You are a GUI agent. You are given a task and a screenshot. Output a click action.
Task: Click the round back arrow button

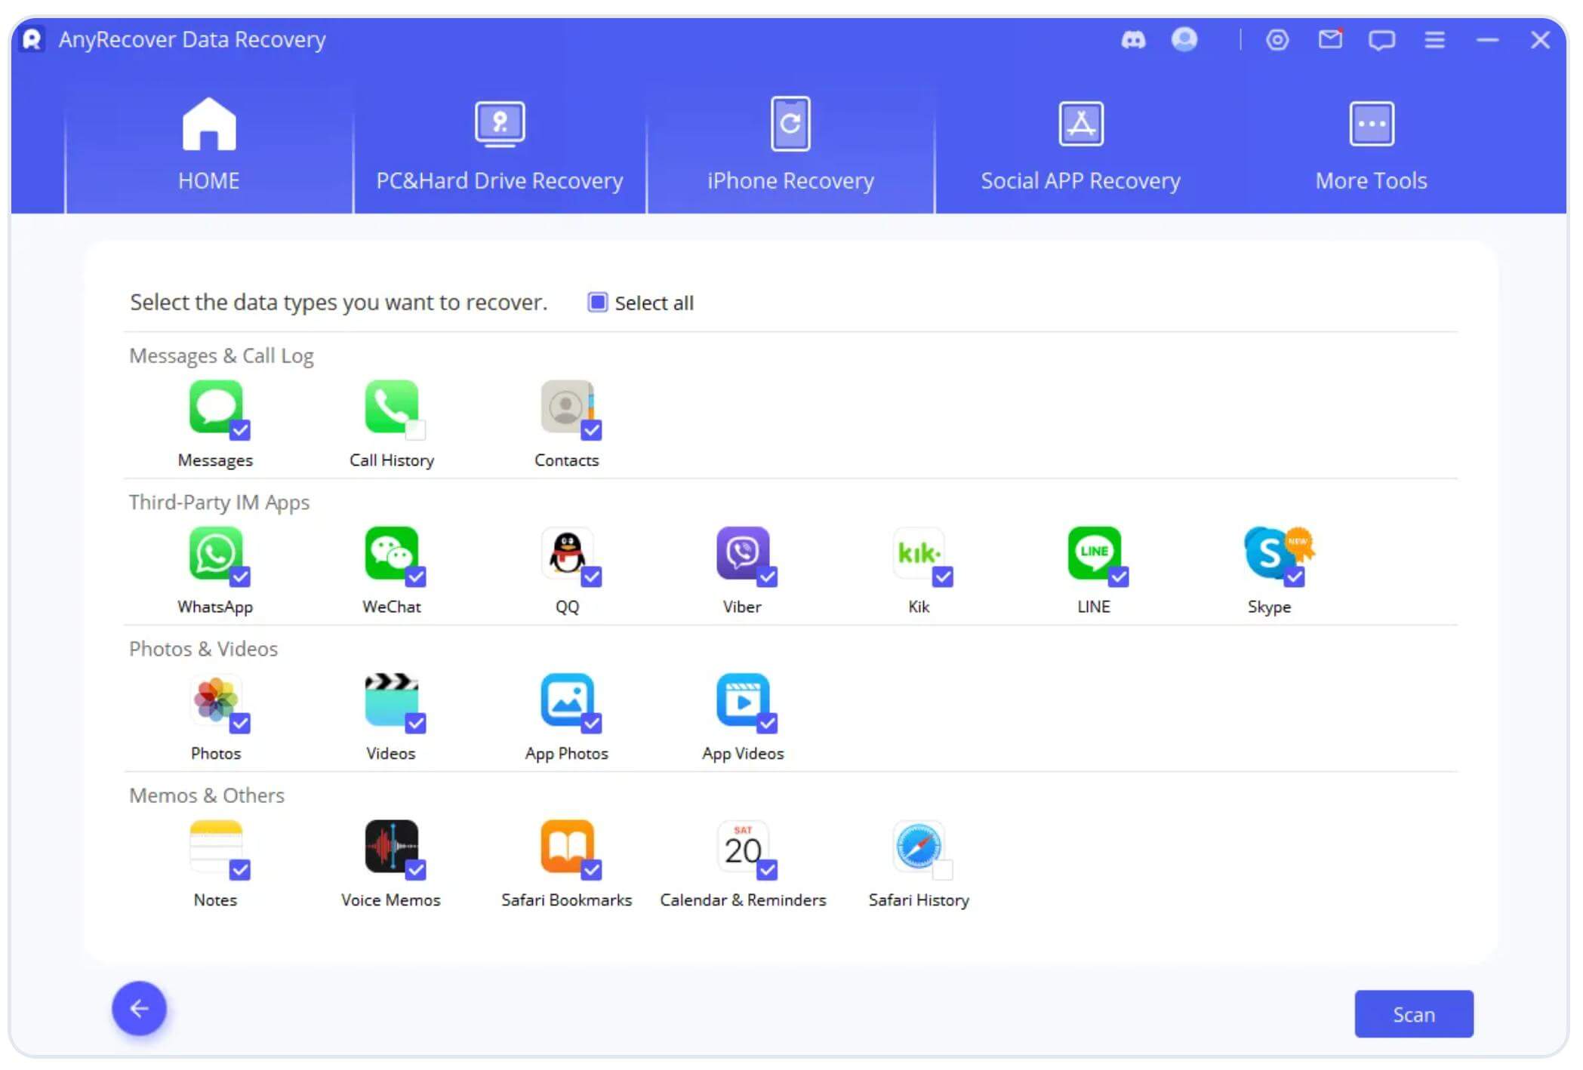(139, 1008)
